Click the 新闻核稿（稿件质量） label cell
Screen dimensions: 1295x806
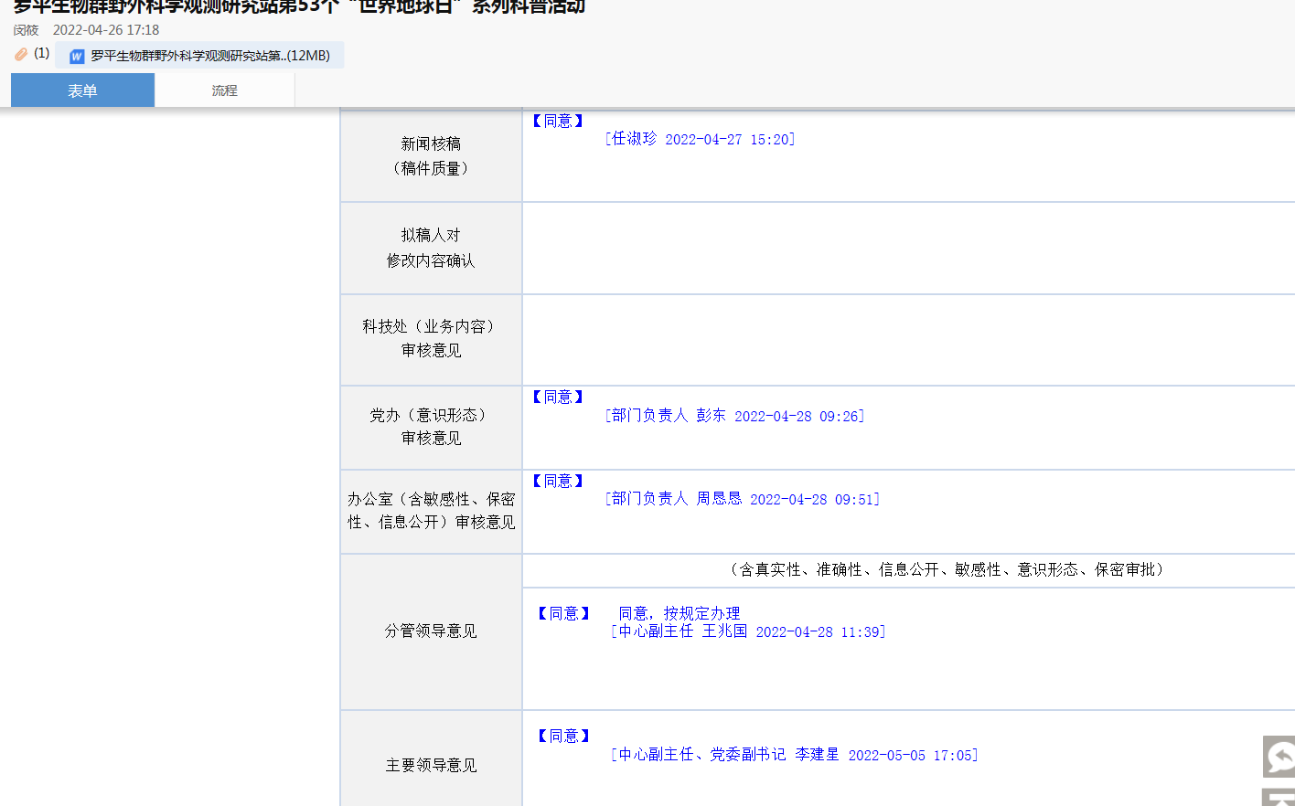[x=431, y=156]
